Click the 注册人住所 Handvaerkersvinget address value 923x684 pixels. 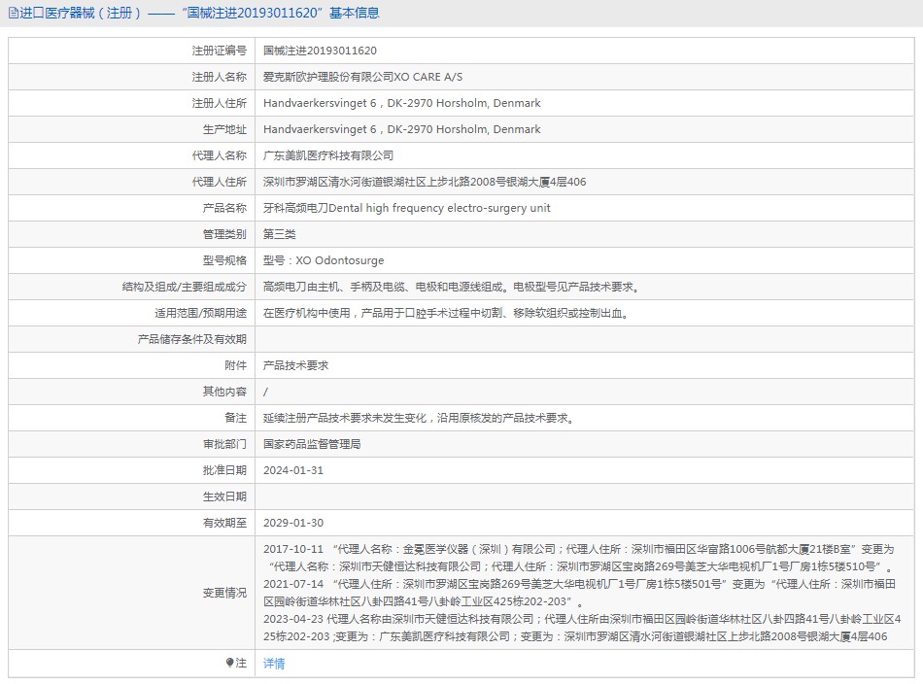point(401,103)
